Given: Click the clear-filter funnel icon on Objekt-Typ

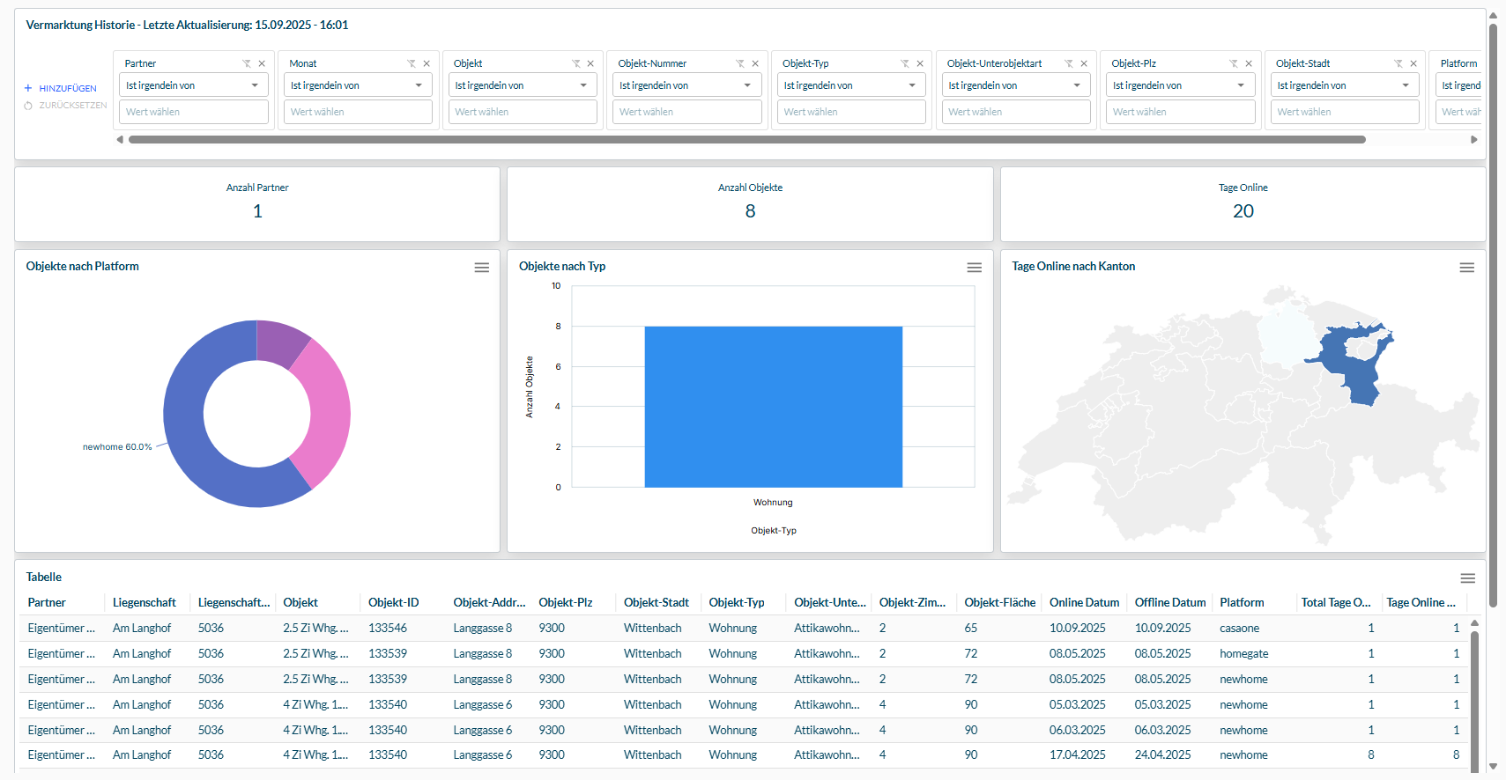Looking at the screenshot, I should click(905, 63).
